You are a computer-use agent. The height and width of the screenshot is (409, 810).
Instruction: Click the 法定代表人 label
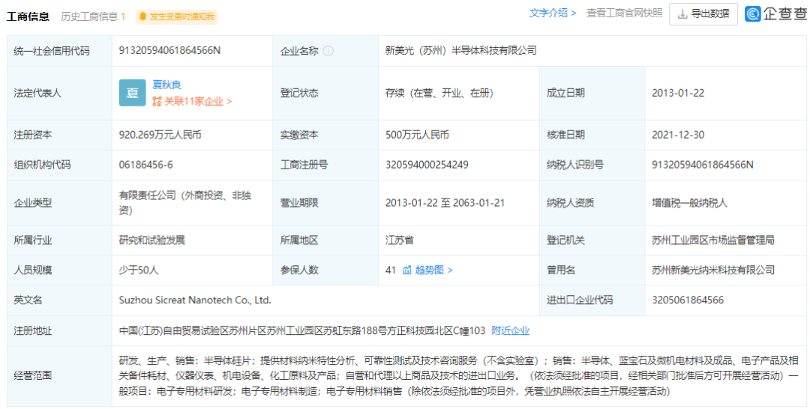coord(37,94)
